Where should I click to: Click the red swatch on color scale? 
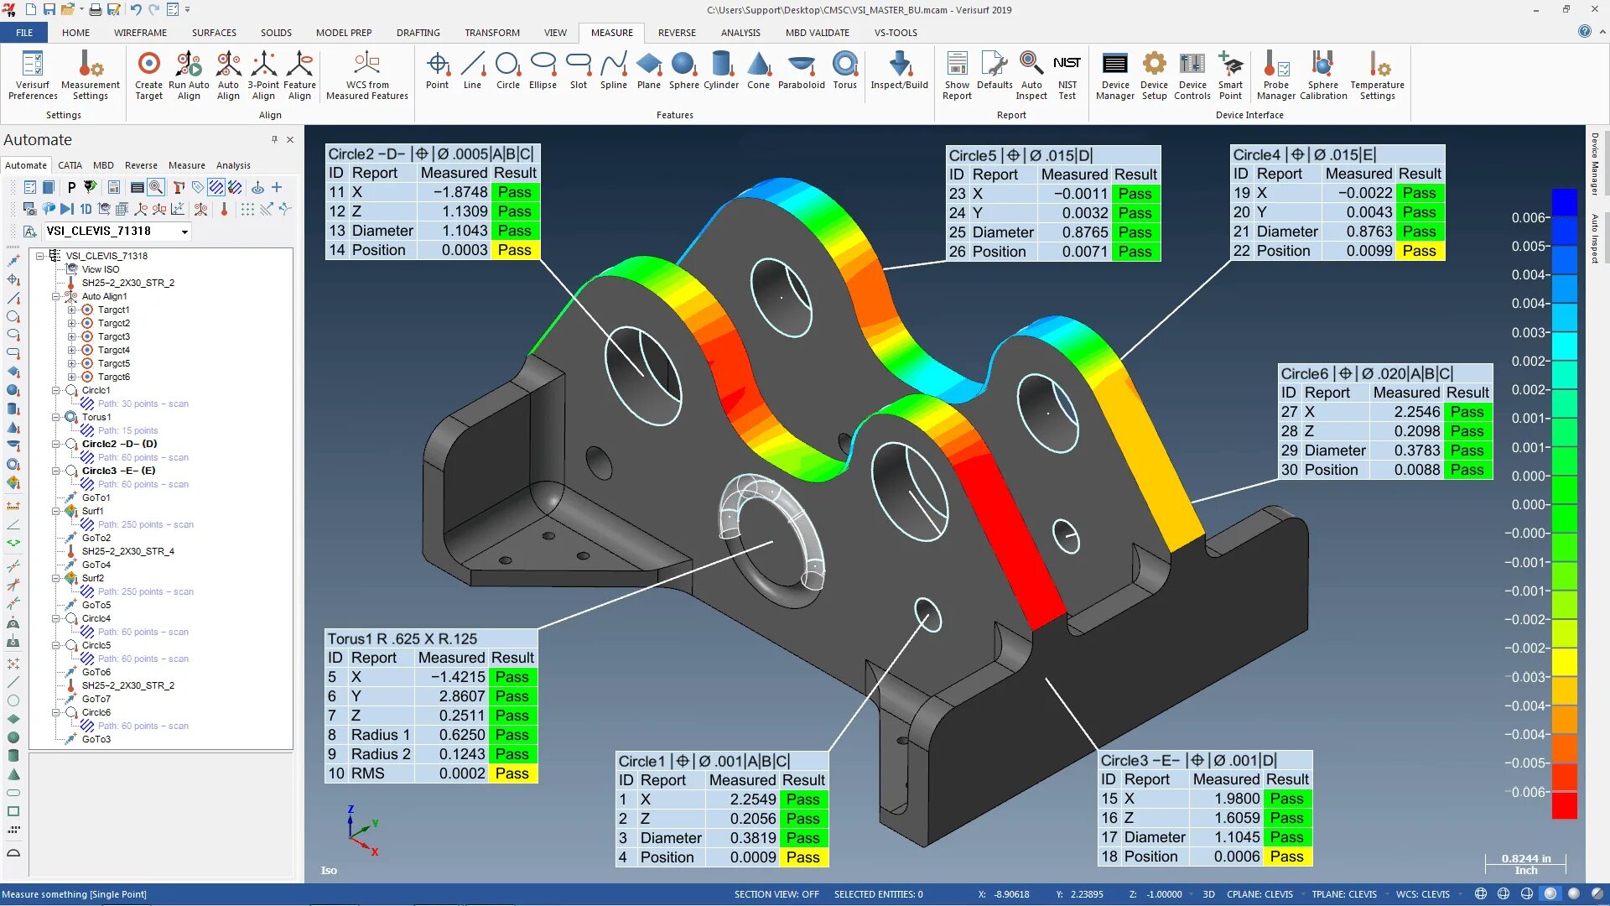[x=1564, y=805]
